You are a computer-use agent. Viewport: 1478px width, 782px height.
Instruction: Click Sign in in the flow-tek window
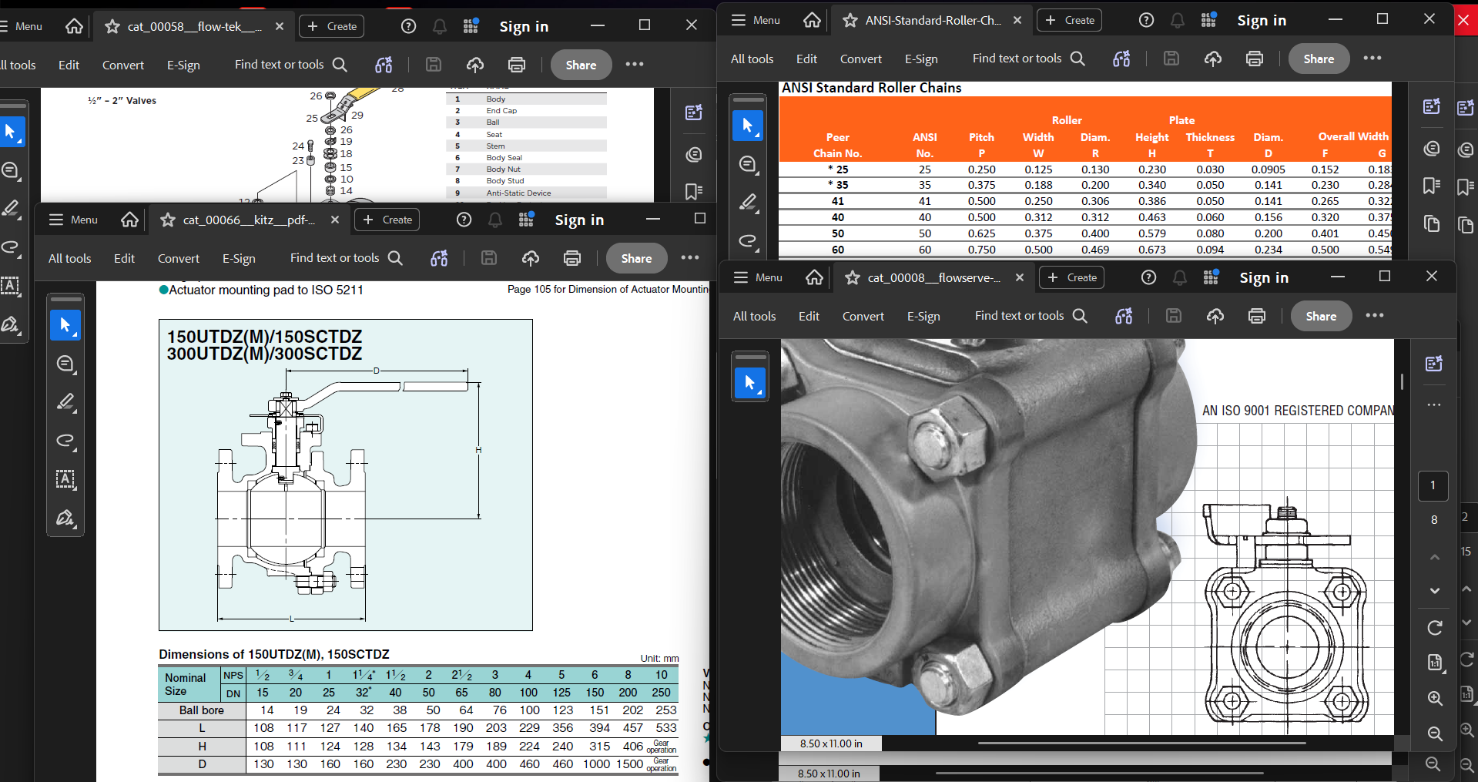point(524,26)
